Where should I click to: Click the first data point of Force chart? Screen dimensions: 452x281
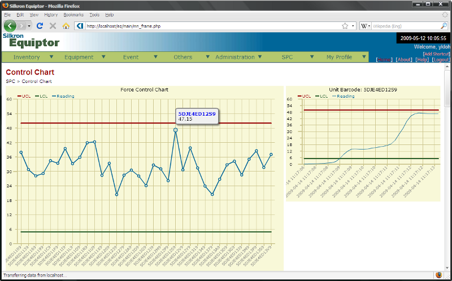click(21, 152)
